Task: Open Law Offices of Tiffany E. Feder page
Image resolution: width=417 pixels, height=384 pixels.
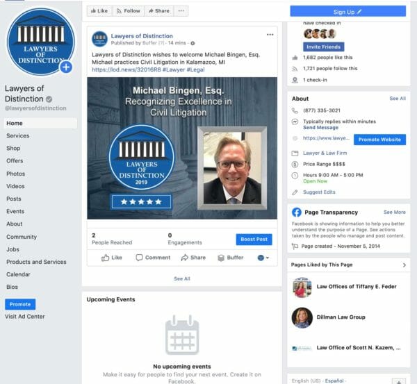Action: click(x=357, y=287)
